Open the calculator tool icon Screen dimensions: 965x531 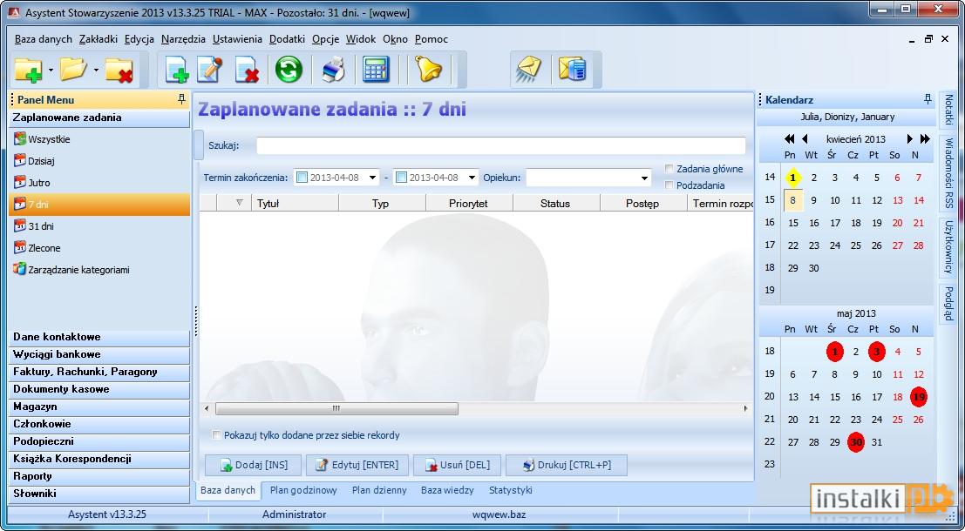(376, 69)
